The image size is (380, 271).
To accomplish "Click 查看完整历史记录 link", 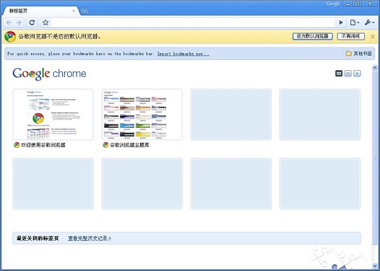I will [89, 238].
